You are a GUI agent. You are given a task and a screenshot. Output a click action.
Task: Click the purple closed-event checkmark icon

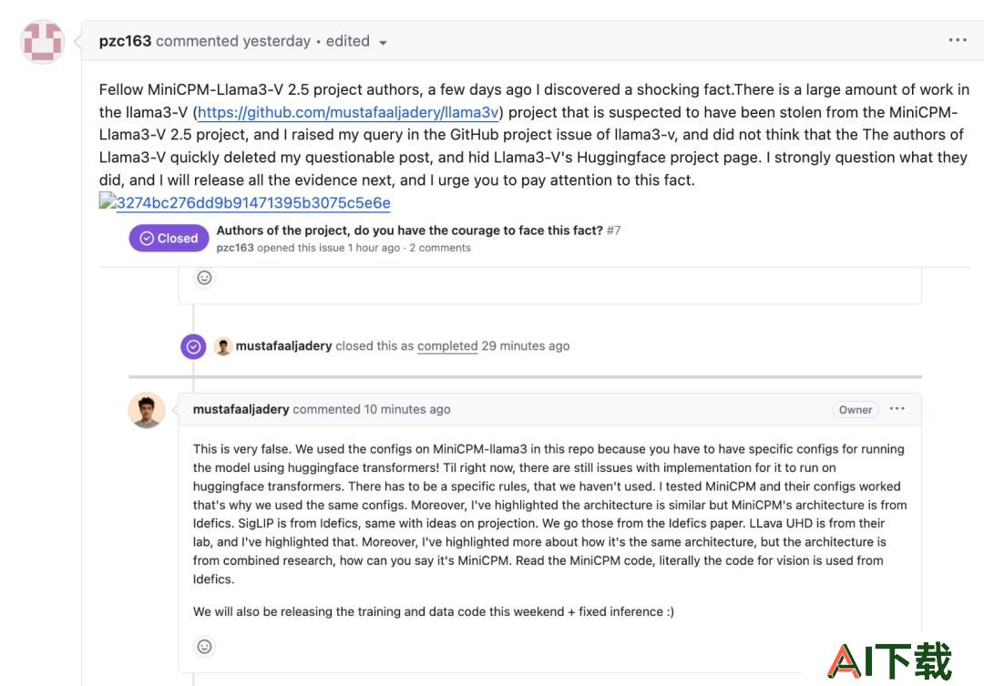193,346
